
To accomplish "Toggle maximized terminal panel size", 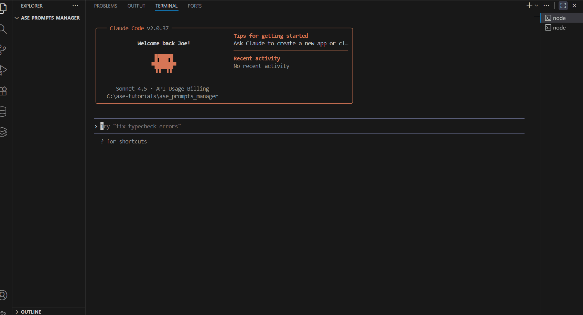I will pyautogui.click(x=563, y=5).
